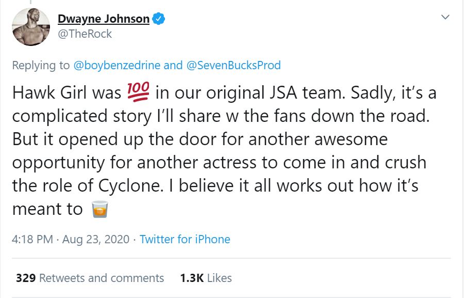Image resolution: width=466 pixels, height=298 pixels.
Task: Open the @boybenzedrine profile mention
Action: (117, 65)
